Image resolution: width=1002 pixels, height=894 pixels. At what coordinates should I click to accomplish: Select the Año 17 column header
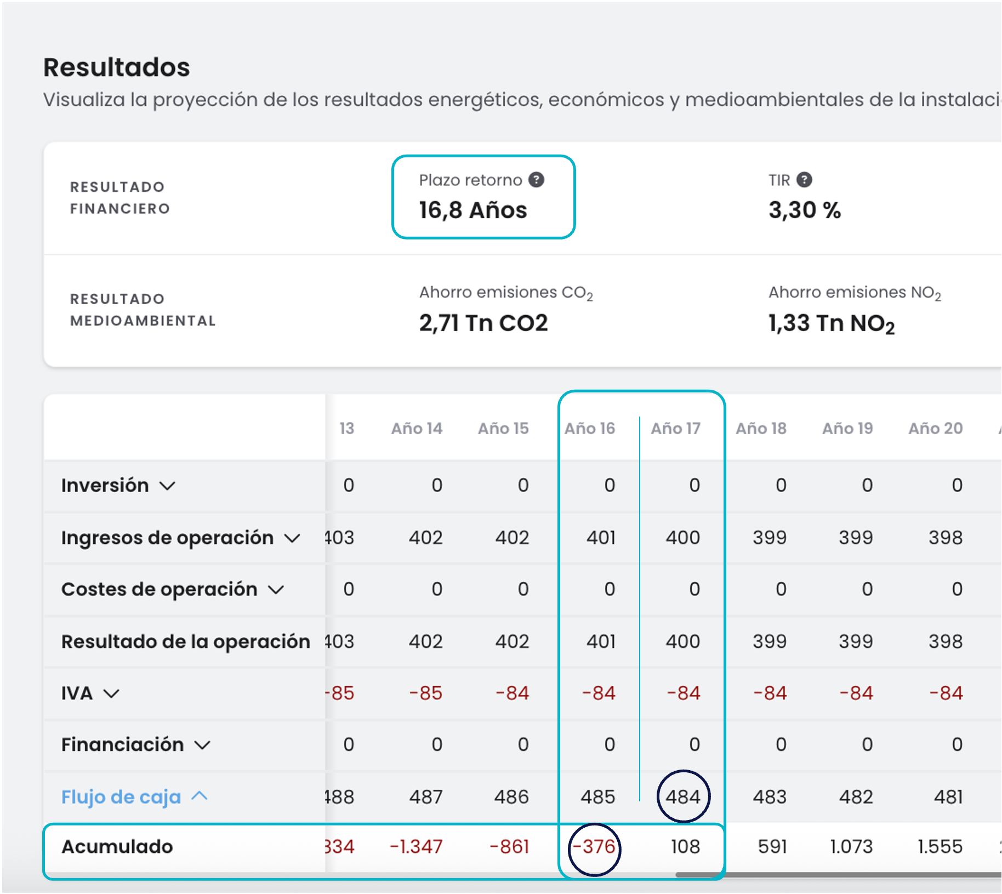(x=675, y=428)
